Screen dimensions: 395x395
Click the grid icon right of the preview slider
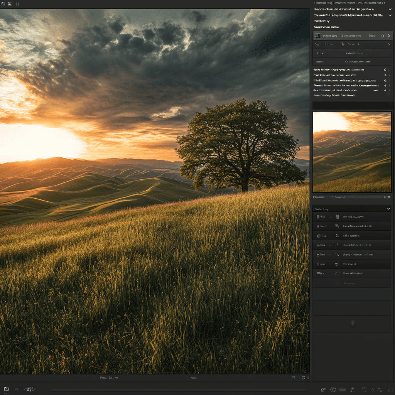pos(389,197)
